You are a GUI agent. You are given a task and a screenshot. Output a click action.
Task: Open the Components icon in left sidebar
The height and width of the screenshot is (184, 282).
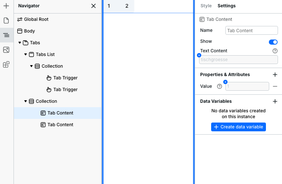point(6,65)
